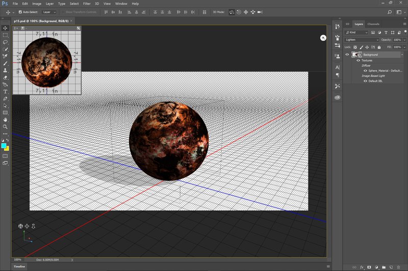Image resolution: width=408 pixels, height=271 pixels.
Task: Open Creative Cloud Libraries panel icon
Action: [x=337, y=97]
